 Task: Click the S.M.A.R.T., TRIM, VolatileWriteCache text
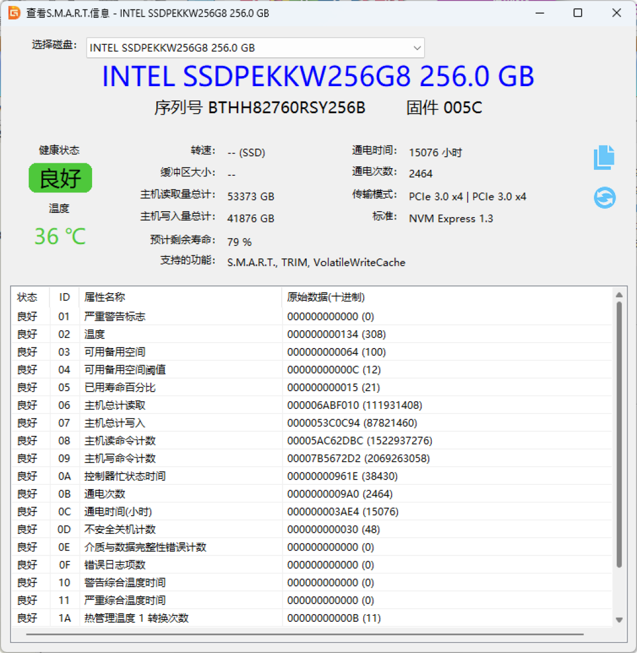pos(316,262)
